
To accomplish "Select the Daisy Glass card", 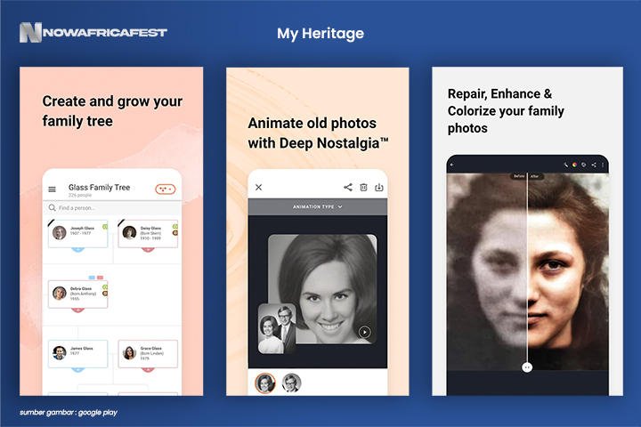I will pyautogui.click(x=148, y=233).
